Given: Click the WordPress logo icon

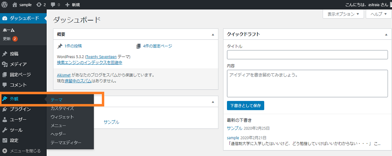Looking at the screenshot, I should pyautogui.click(x=5, y=5).
